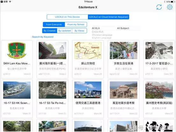
Task: Choose English Language in KLA picker
Action: point(102,38)
